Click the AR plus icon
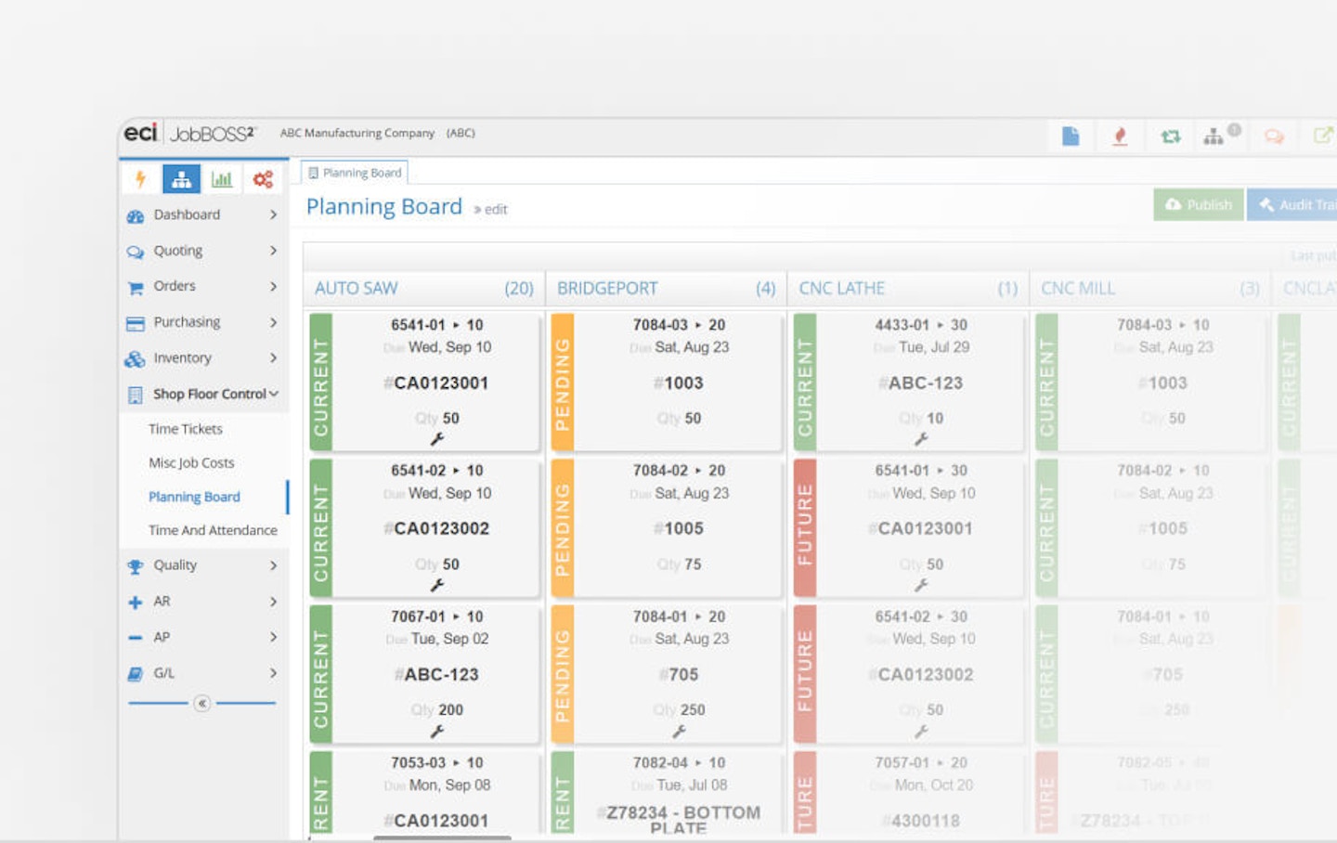1337x843 pixels. 136,603
